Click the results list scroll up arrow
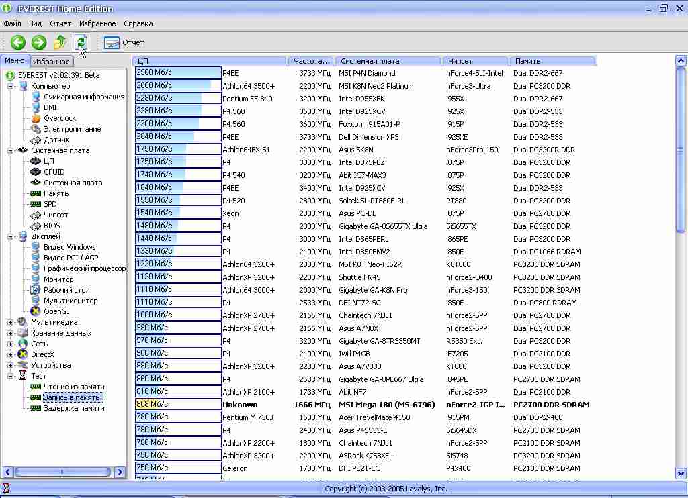The height and width of the screenshot is (498, 688). [681, 61]
